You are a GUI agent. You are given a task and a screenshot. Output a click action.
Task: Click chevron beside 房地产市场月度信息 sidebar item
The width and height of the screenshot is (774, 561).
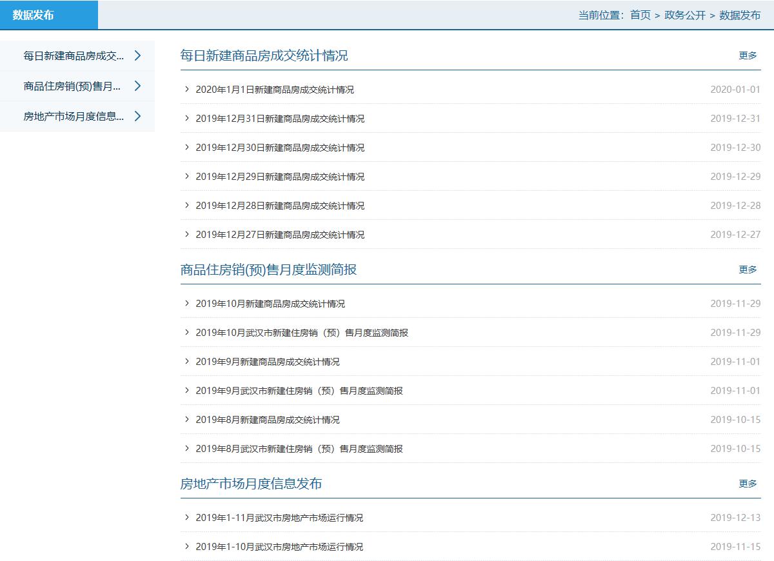(x=137, y=116)
